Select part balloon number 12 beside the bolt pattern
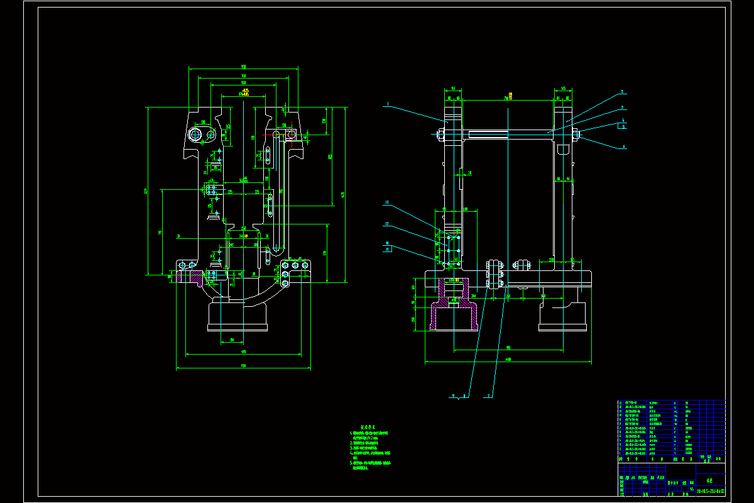Image resolution: width=754 pixels, height=503 pixels. (387, 223)
